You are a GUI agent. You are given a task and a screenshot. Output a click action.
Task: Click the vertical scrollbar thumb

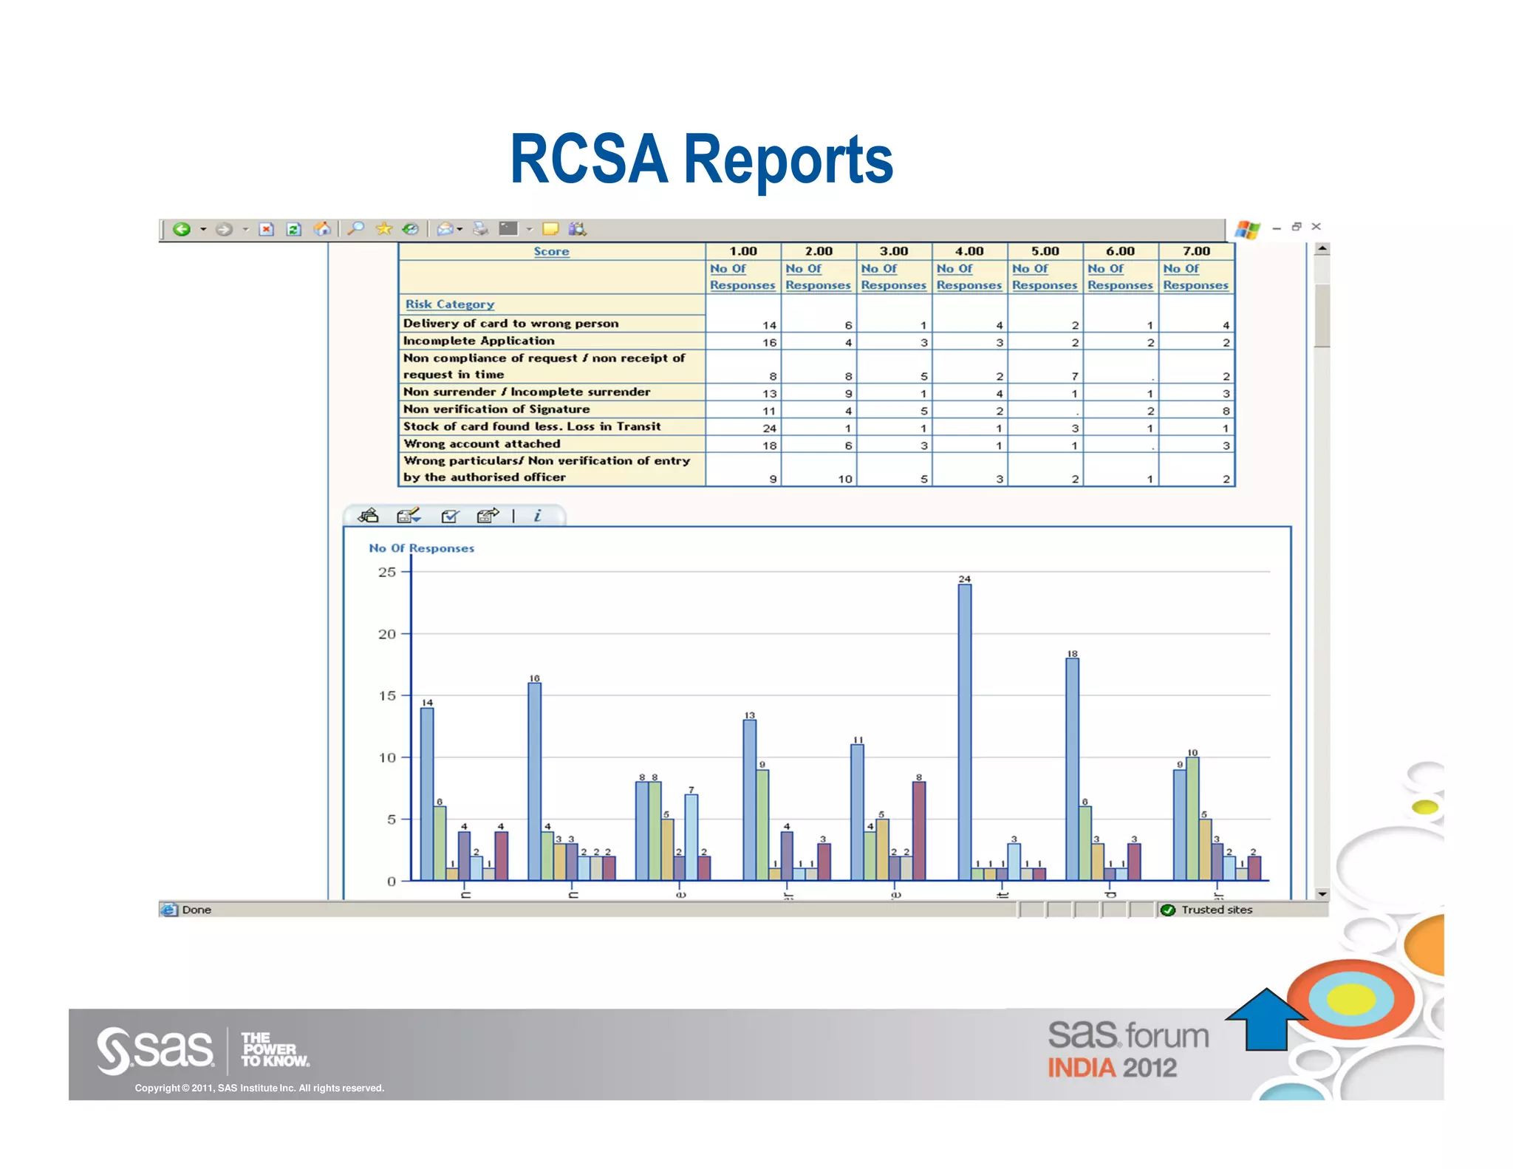pyautogui.click(x=1322, y=315)
